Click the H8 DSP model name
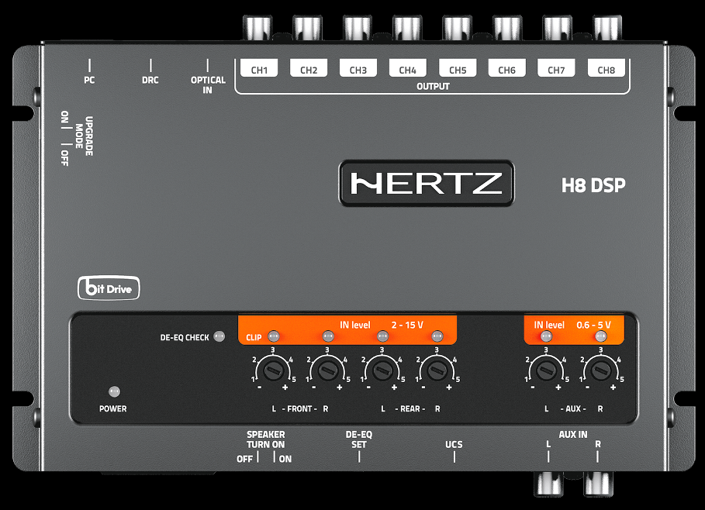Image resolution: width=705 pixels, height=510 pixels. (593, 185)
